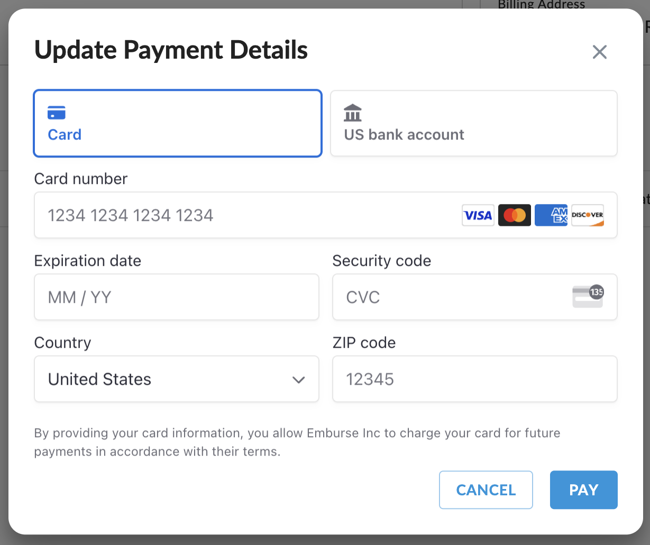
Task: Click the Discover card logo icon
Action: point(588,215)
